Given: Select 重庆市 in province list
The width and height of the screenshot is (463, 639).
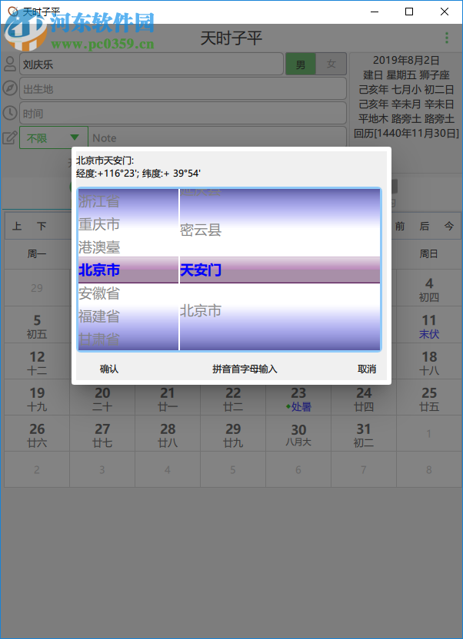Looking at the screenshot, I should (128, 224).
